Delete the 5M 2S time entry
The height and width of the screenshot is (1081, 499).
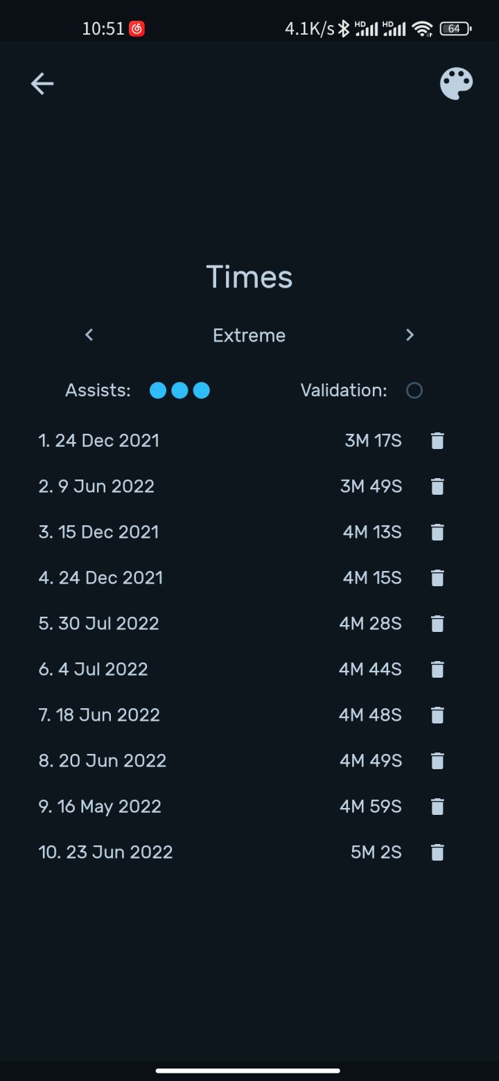coord(437,852)
